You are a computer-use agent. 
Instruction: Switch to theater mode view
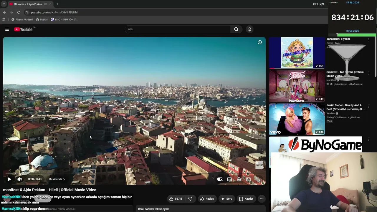pyautogui.click(x=248, y=179)
